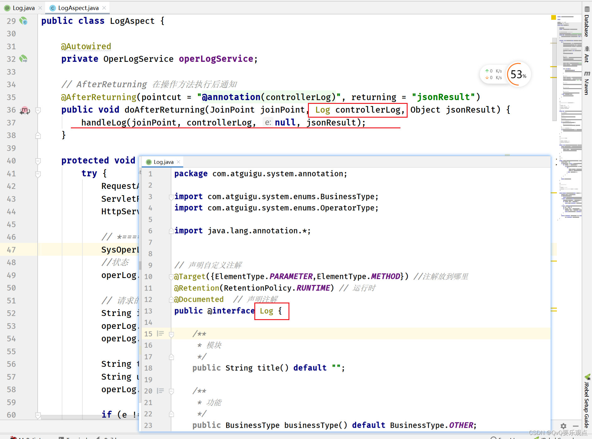Screen dimensions: 592x439
Task: Select the Log.java tab inside the popup
Action: click(x=164, y=162)
